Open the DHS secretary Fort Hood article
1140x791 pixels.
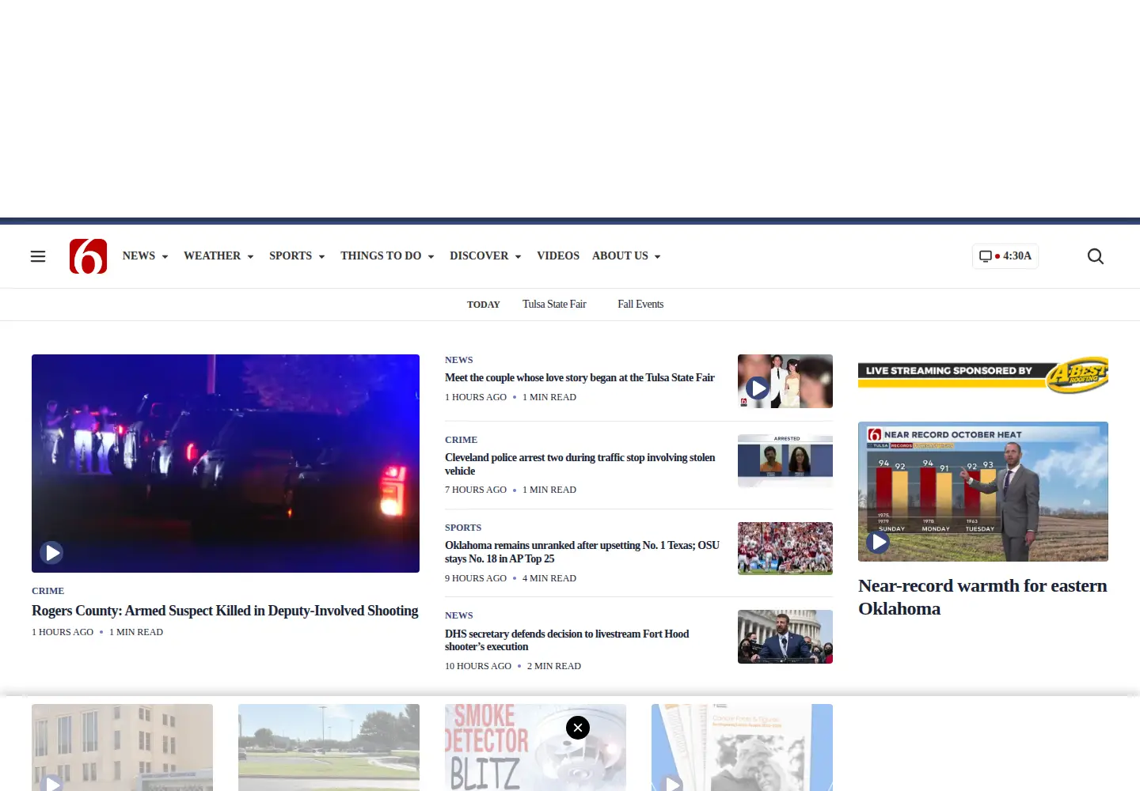567,640
